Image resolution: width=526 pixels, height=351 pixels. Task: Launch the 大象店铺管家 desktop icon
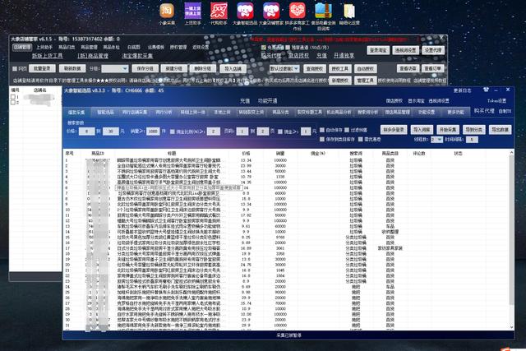(270, 11)
